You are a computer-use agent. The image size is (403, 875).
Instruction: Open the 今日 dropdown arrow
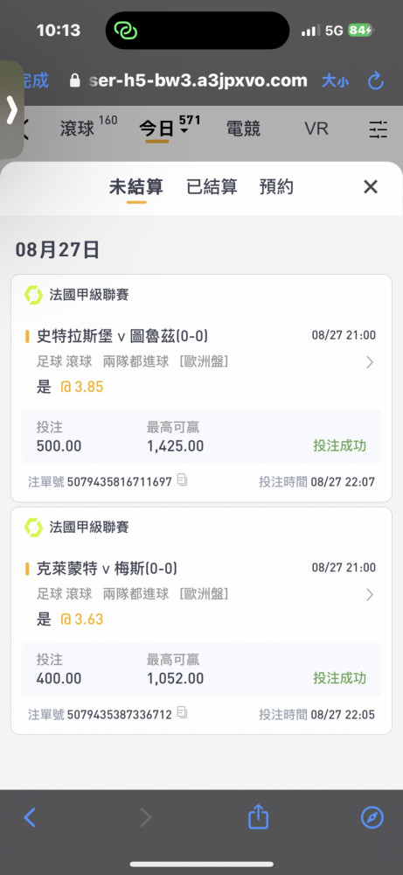184,131
